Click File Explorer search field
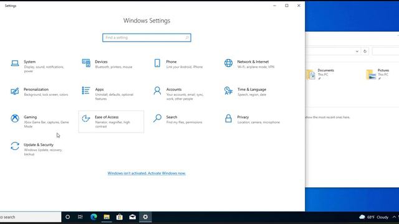The height and width of the screenshot is (224, 399). 385,51
